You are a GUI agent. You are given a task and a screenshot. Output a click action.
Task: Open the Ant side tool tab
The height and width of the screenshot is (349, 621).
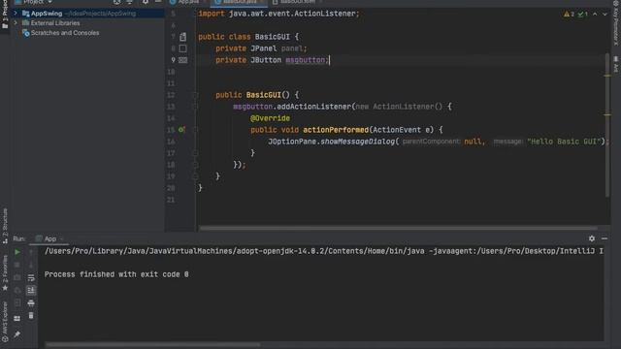[616, 64]
